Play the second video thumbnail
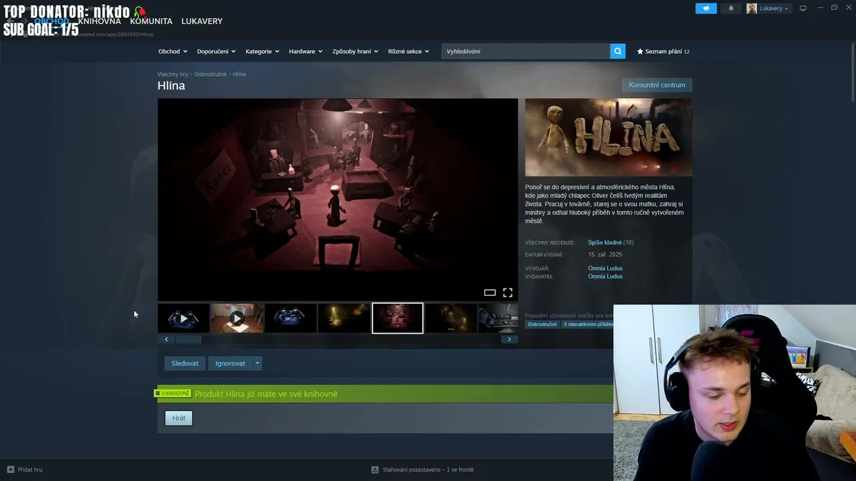The image size is (856, 481). click(x=237, y=319)
